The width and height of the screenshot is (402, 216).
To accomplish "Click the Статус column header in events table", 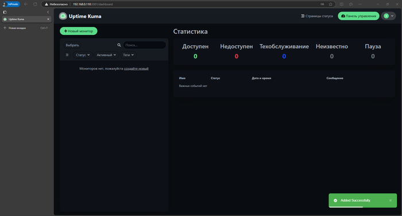I will pyautogui.click(x=215, y=78).
